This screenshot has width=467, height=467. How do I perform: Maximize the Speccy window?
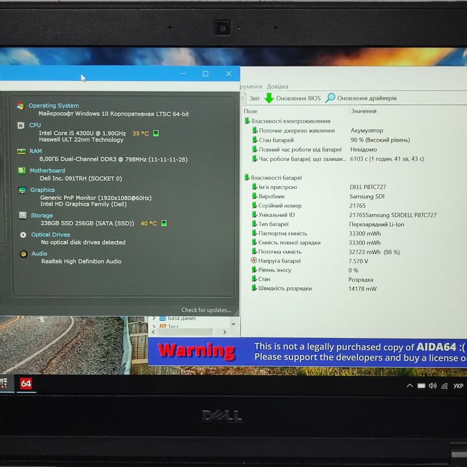(x=205, y=74)
